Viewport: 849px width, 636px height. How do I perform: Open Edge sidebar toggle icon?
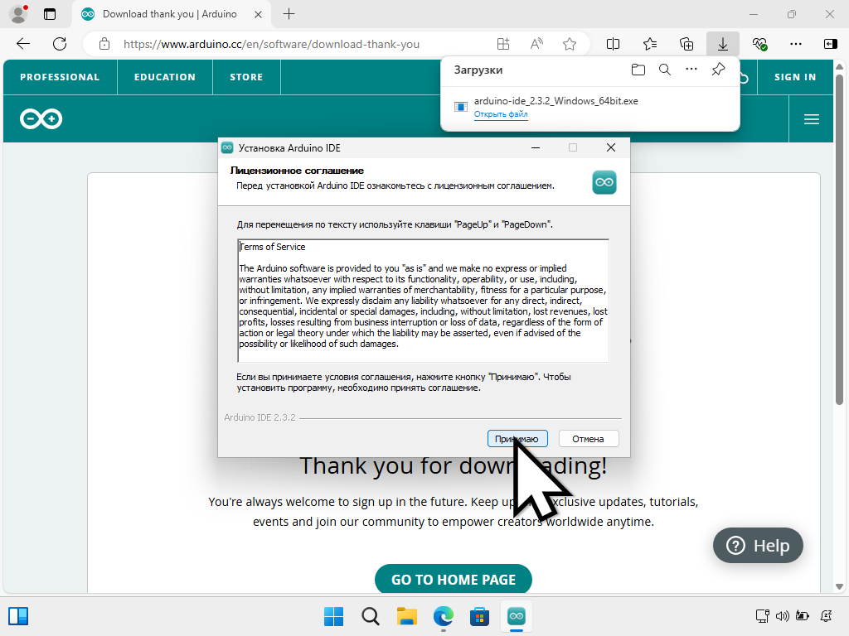830,44
